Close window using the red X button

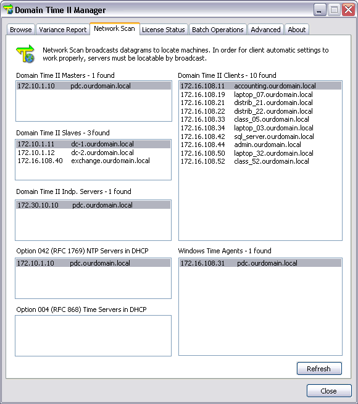point(348,10)
